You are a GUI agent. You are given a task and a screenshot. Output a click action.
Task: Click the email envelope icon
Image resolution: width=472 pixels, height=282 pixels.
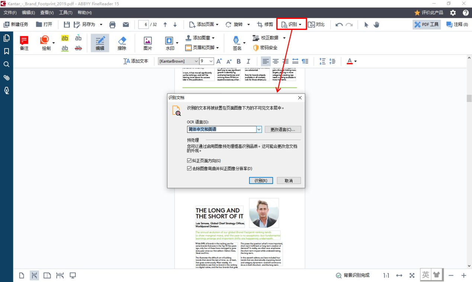pyautogui.click(x=126, y=25)
